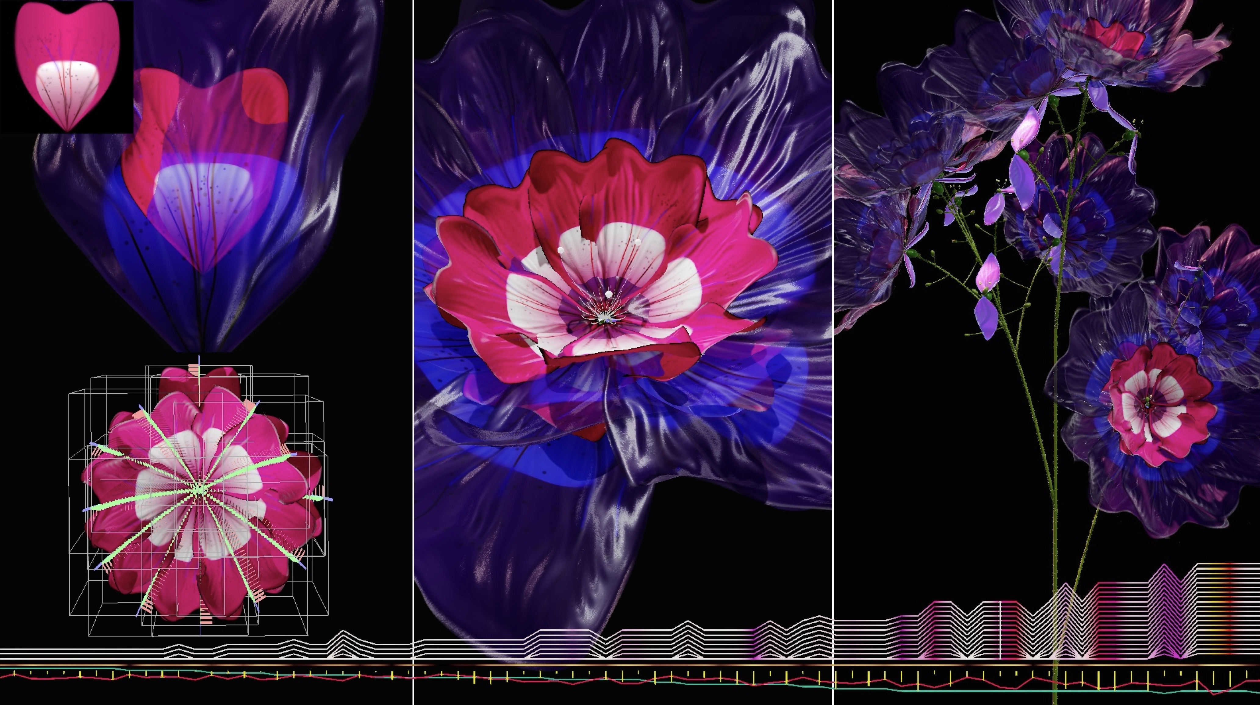
Task: Click the white control dot nearest the flower center
Action: click(609, 294)
